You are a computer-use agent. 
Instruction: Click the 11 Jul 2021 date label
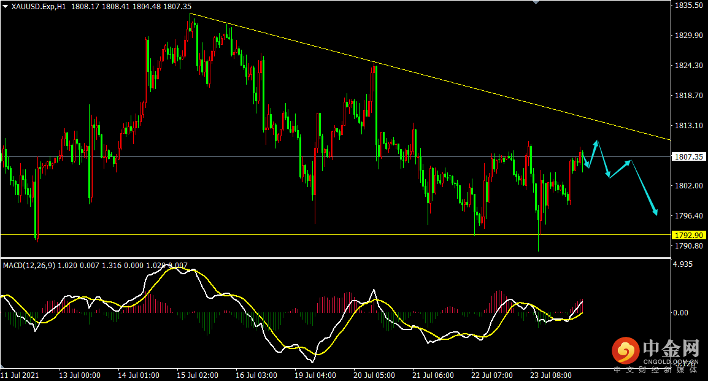pos(20,375)
